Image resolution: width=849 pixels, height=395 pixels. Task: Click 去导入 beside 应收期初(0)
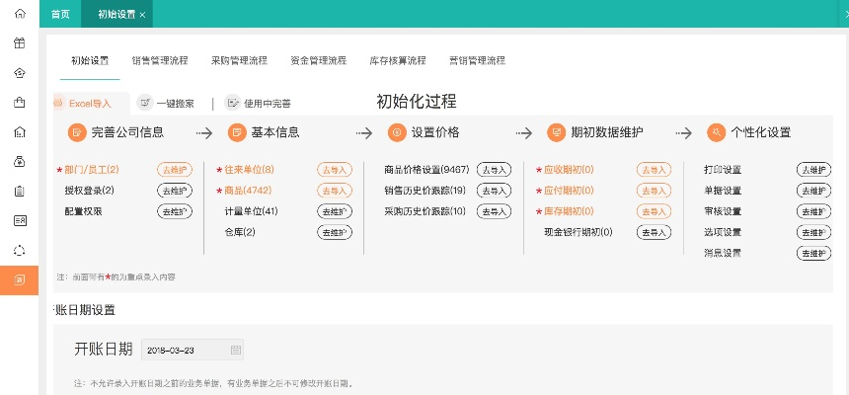[654, 170]
